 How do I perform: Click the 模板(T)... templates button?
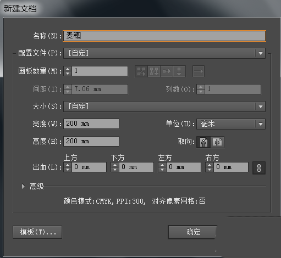point(37,232)
